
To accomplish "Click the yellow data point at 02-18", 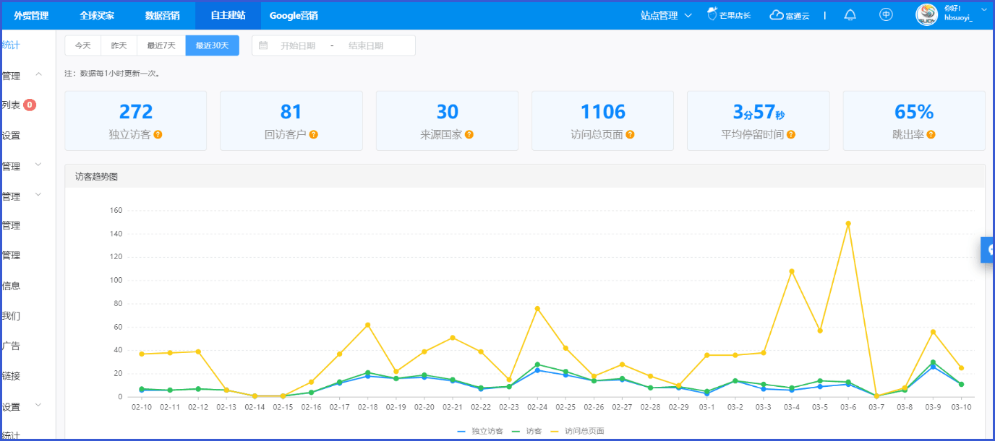I will point(367,325).
